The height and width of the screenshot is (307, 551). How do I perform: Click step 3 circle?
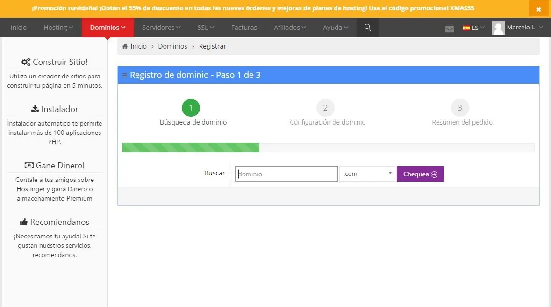pos(460,108)
